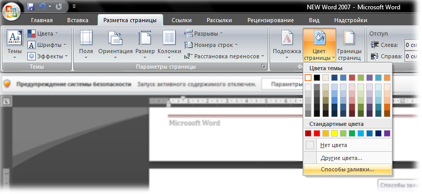Switch to the Вид tab
This screenshot has width=422, height=194.
pos(314,21)
